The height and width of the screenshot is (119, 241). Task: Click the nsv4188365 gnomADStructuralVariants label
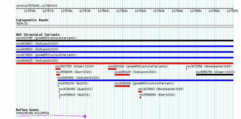pos(144,83)
